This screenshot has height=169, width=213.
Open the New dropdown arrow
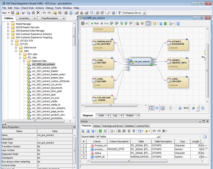pos(9,13)
